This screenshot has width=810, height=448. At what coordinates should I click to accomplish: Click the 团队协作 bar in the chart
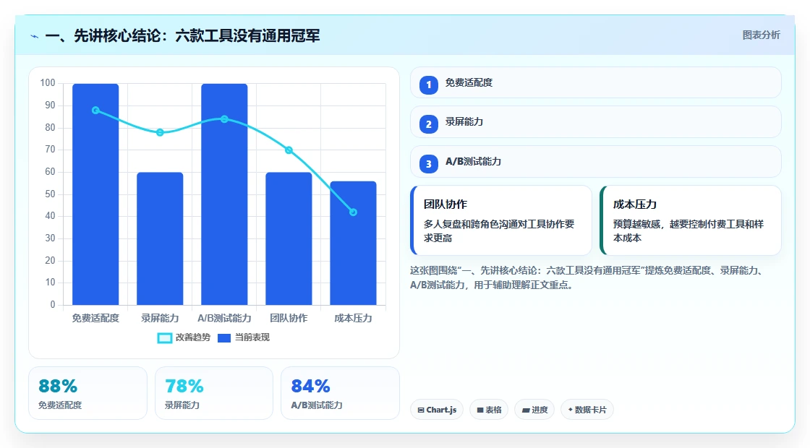[289, 238]
